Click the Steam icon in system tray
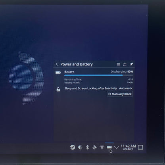Image resolution: width=165 pixels, height=165 pixels. point(73,147)
